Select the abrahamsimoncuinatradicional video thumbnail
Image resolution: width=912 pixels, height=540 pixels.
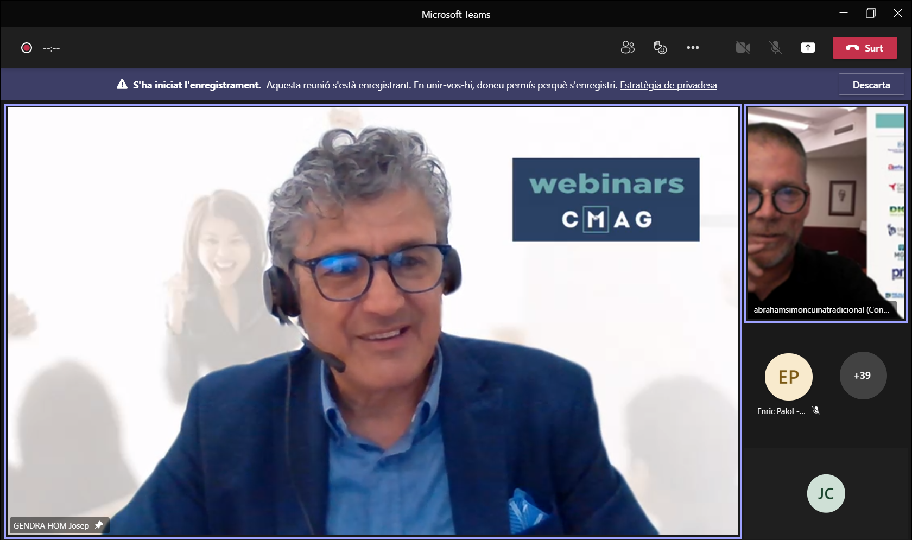pyautogui.click(x=825, y=206)
